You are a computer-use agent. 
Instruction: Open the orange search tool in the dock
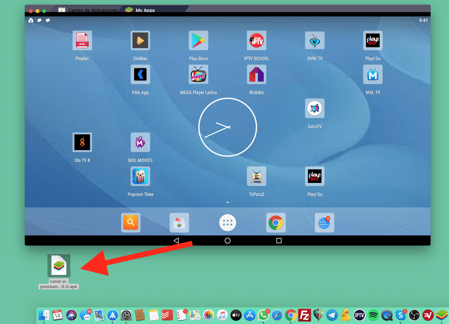point(130,222)
